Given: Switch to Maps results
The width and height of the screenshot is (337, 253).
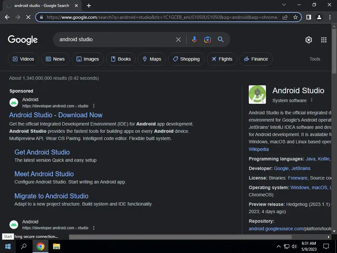Looking at the screenshot, I should (x=152, y=59).
